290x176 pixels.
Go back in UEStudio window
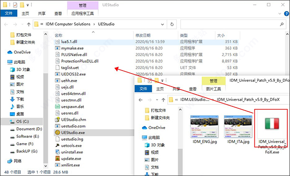click(x=6, y=24)
